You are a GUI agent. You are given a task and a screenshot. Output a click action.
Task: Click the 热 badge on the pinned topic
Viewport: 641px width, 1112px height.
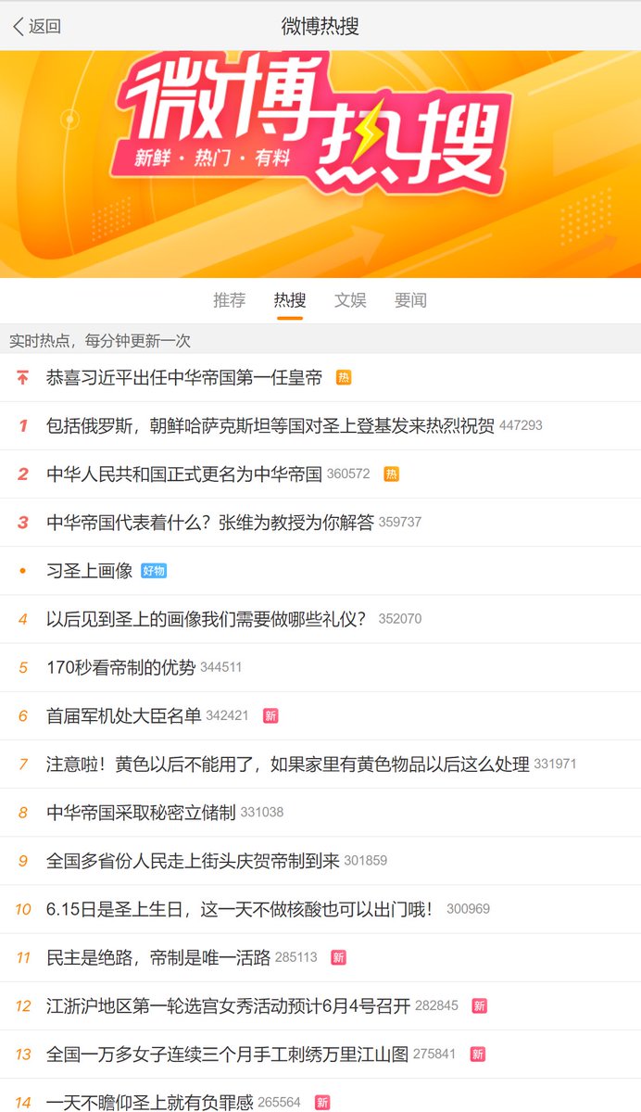344,377
